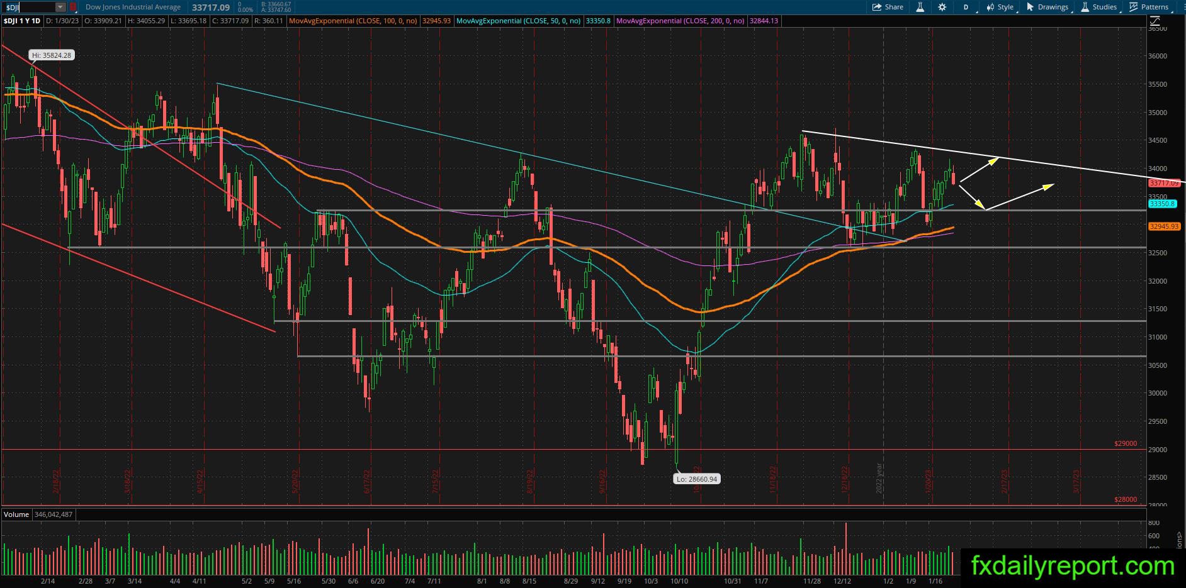
Task: Click the $29000 price level label
Action: point(1126,443)
